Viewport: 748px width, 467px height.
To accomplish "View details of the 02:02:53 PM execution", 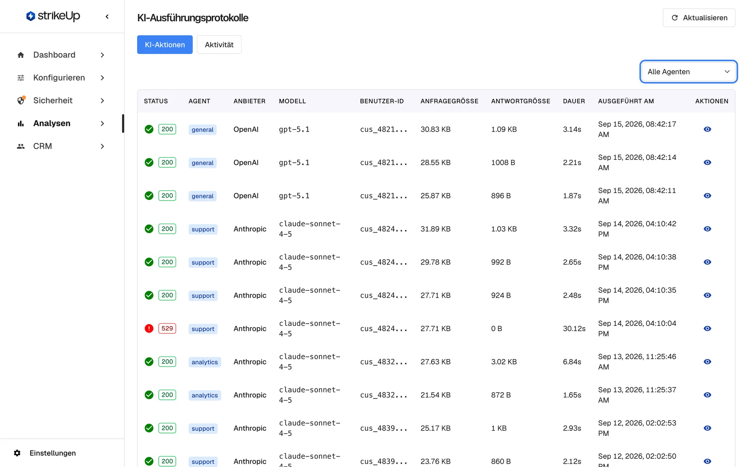I will [707, 428].
